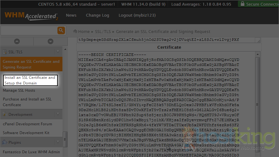Screen dimensions: 279x157
Task: Collapse the Development section arrow
Action: [58, 115]
